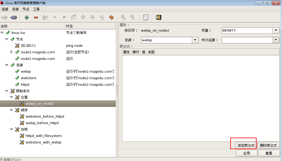Screen dimensions: 282x161
Task: Select the webstore resource row
Action: click(x=58, y=78)
